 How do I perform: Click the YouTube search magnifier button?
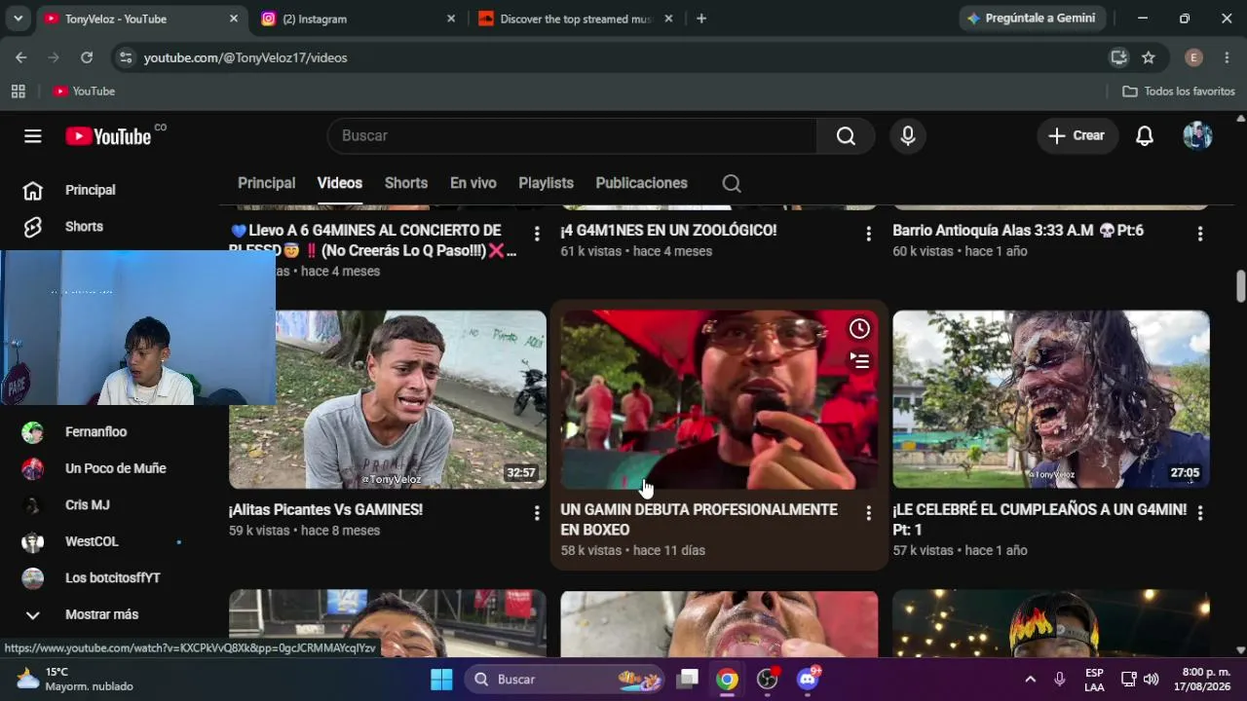pyautogui.click(x=846, y=136)
